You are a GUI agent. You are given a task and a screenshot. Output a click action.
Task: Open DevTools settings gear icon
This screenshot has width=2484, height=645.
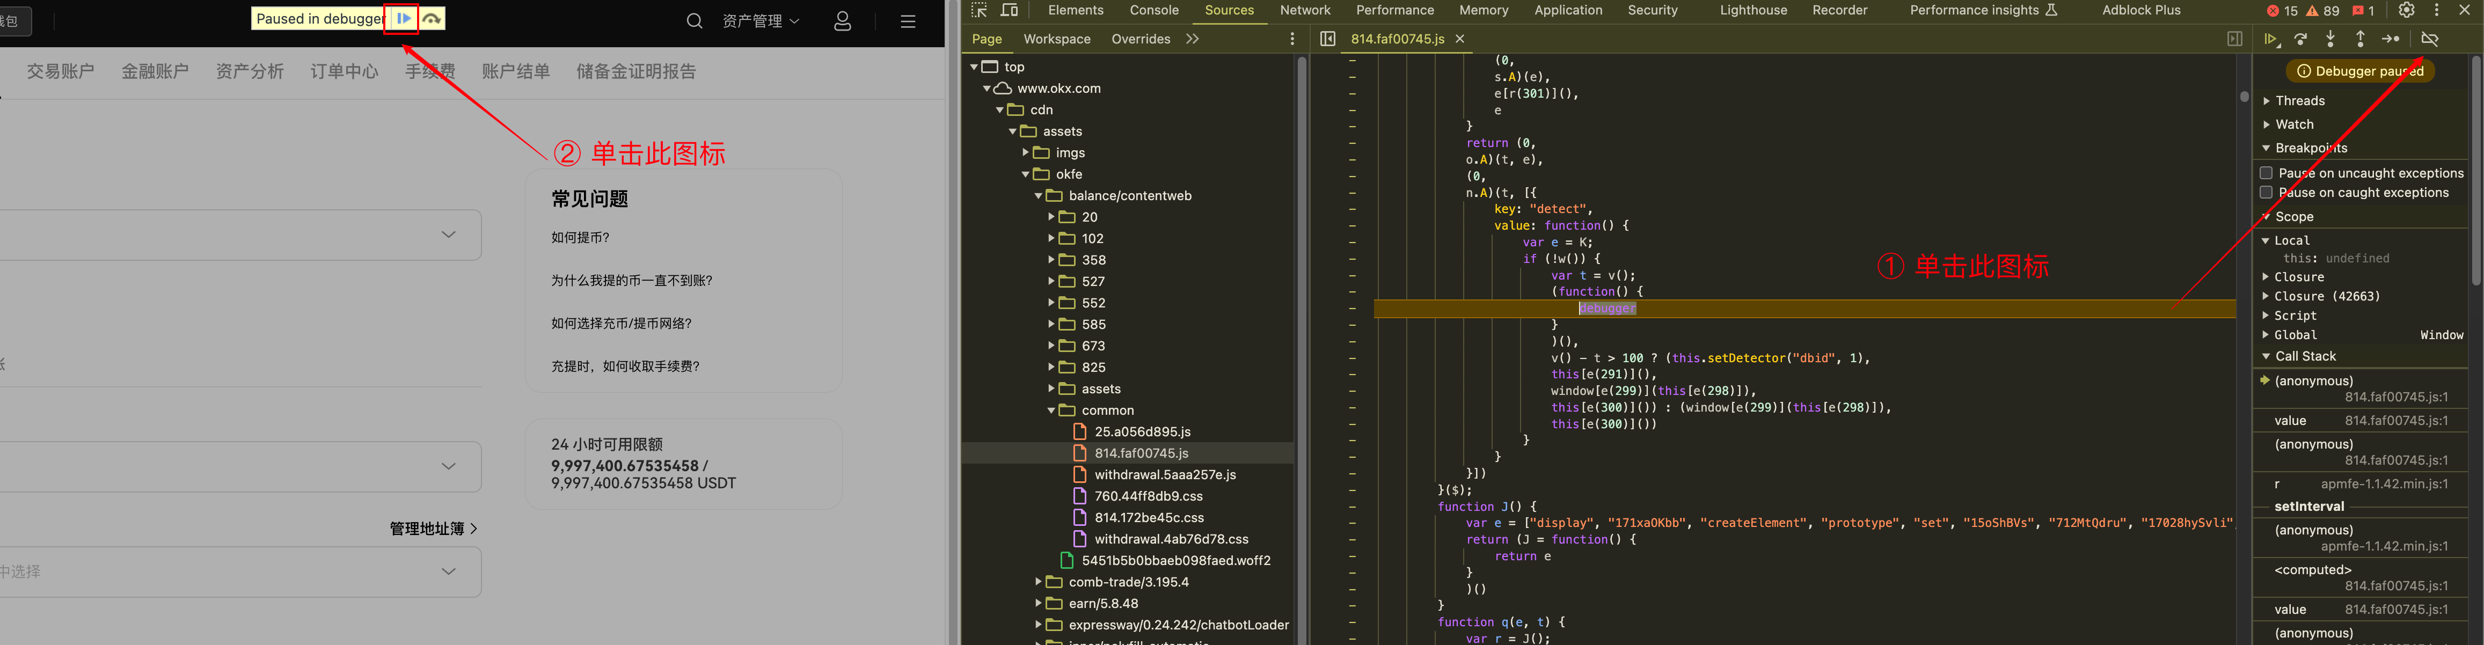point(2407,11)
